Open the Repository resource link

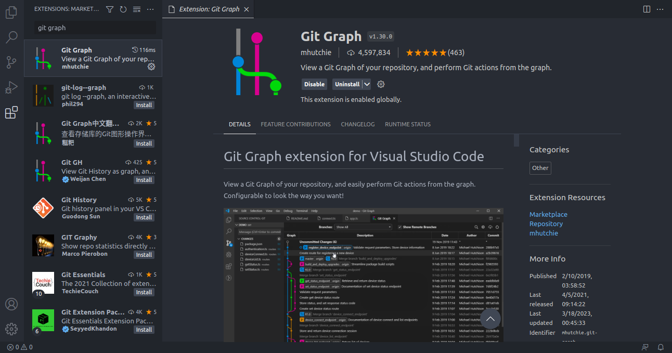click(x=546, y=224)
